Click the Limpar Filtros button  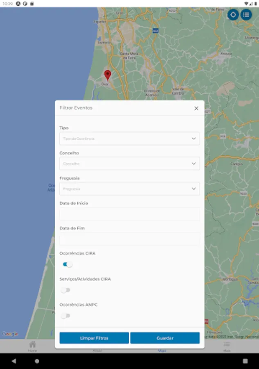click(x=94, y=338)
